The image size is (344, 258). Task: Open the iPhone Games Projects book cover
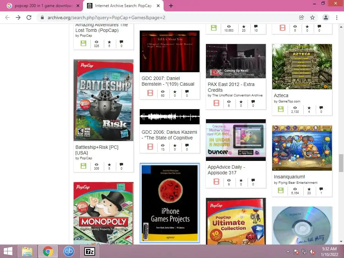point(170,203)
